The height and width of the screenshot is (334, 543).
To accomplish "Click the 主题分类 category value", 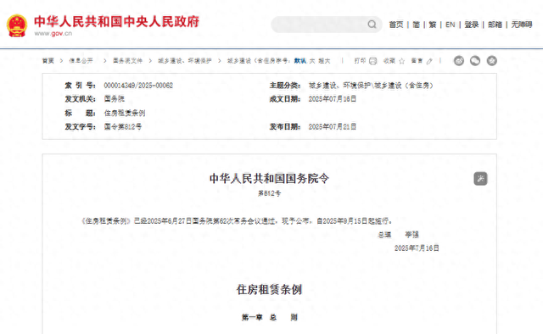I will click(371, 86).
